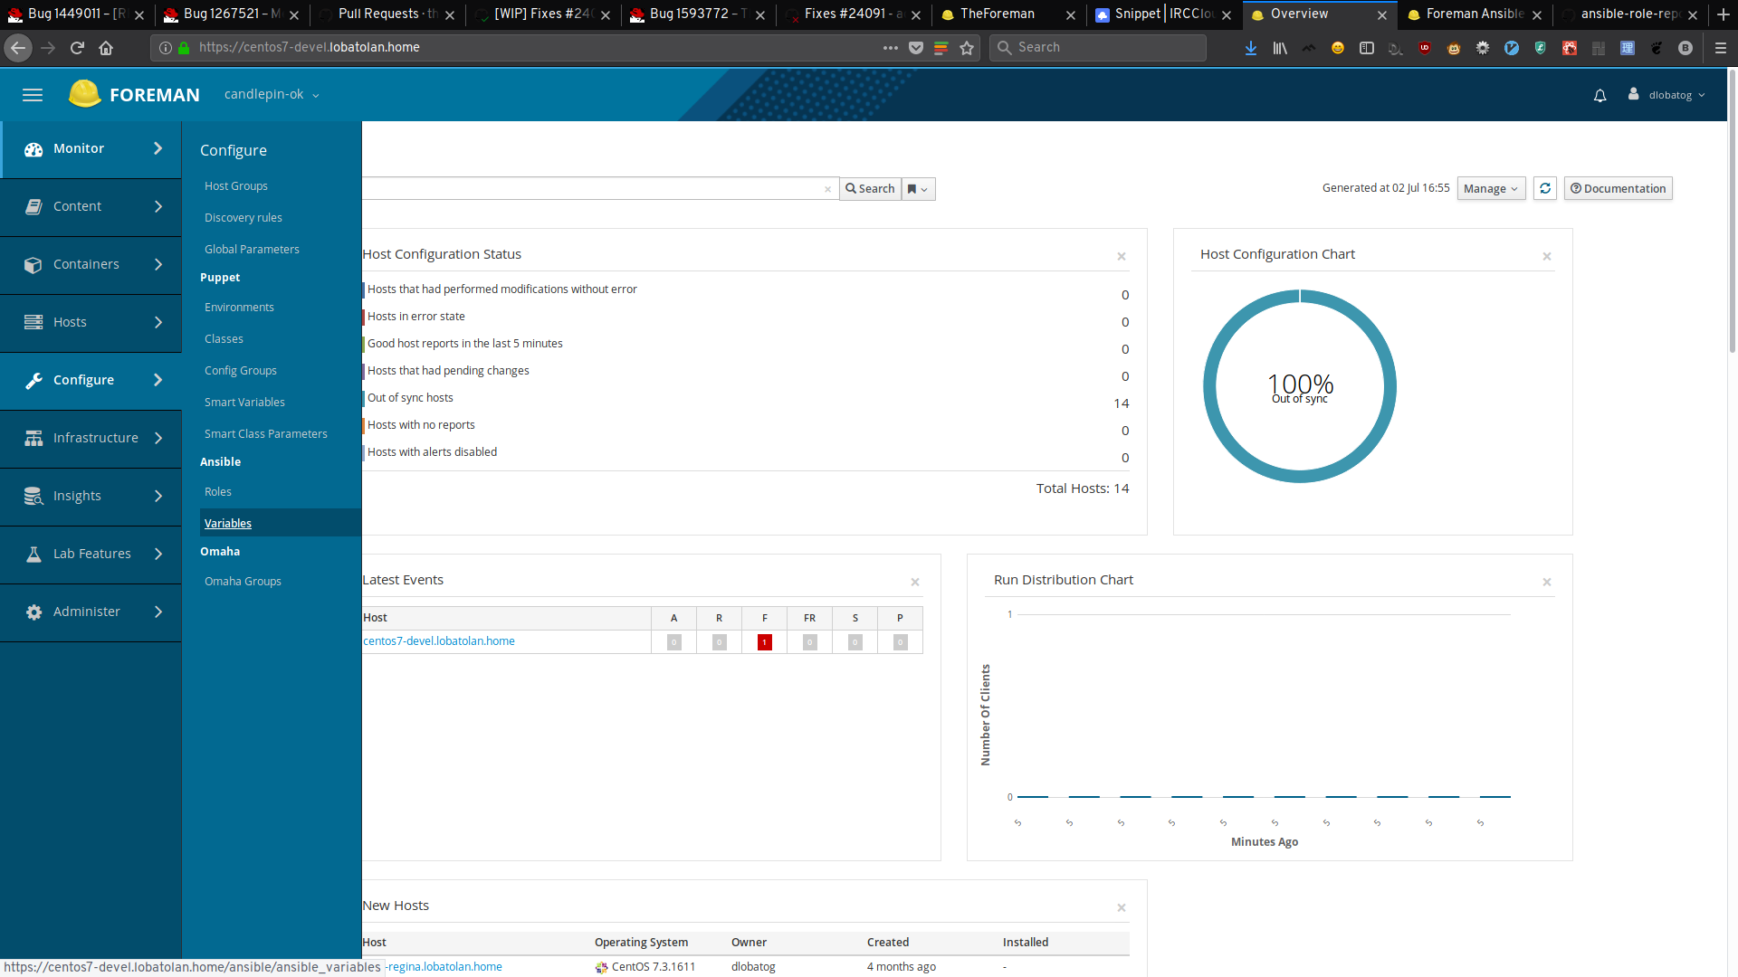This screenshot has height=977, width=1738.
Task: Reload the page in the browser
Action: 77,48
